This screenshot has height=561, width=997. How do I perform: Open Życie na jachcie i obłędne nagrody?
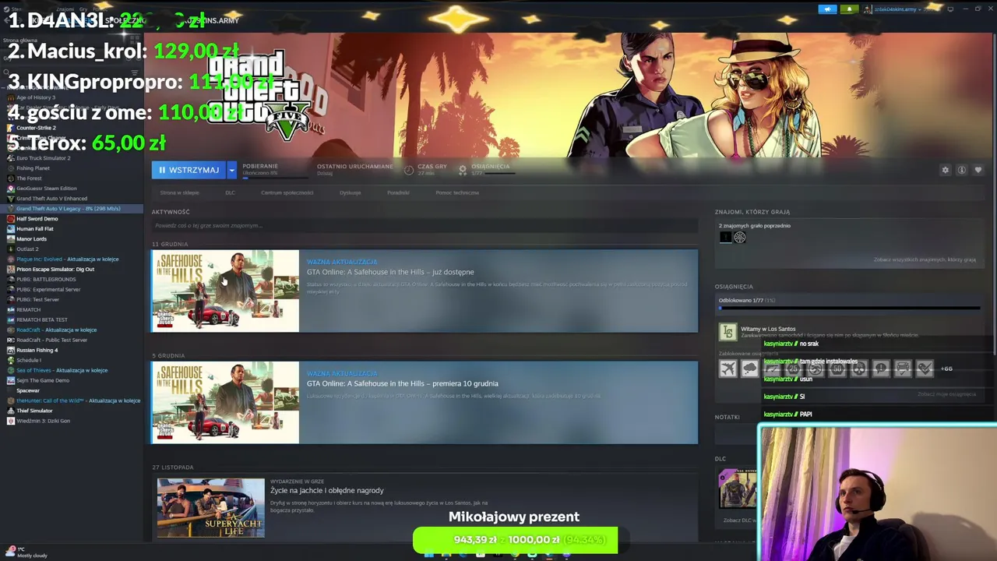[327, 490]
